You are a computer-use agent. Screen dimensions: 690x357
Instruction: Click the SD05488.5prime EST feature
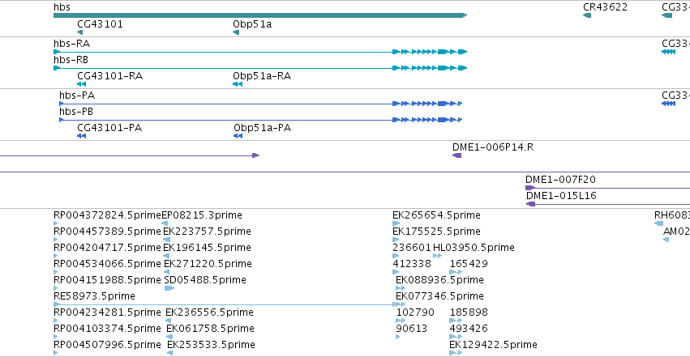pos(169,288)
